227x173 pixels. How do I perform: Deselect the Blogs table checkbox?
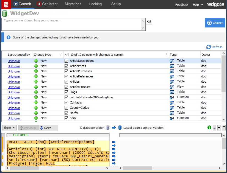click(x=66, y=92)
